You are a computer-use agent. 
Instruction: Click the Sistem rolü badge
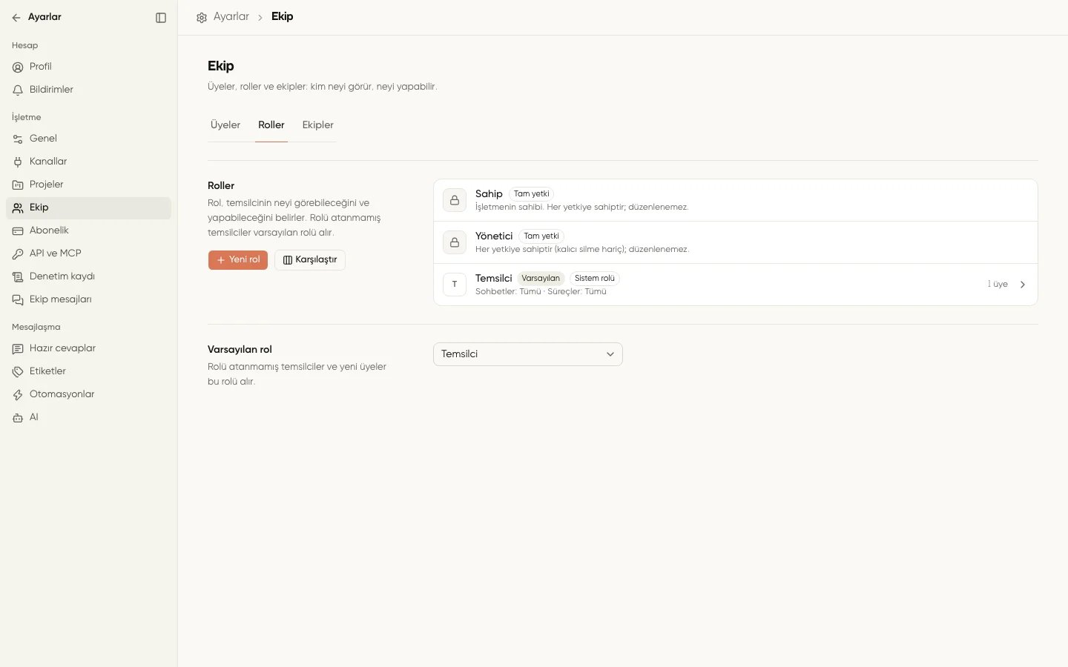click(595, 279)
